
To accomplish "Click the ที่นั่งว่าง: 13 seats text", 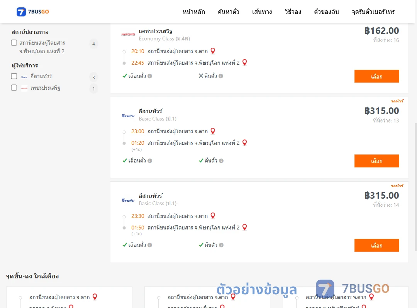I will pyautogui.click(x=386, y=121).
